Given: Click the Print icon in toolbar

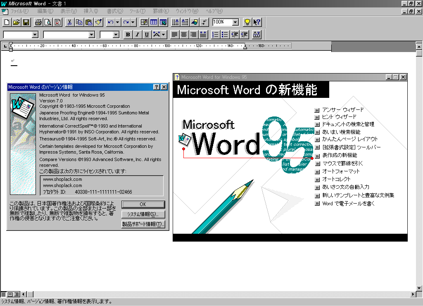Looking at the screenshot, I should click(38, 22).
